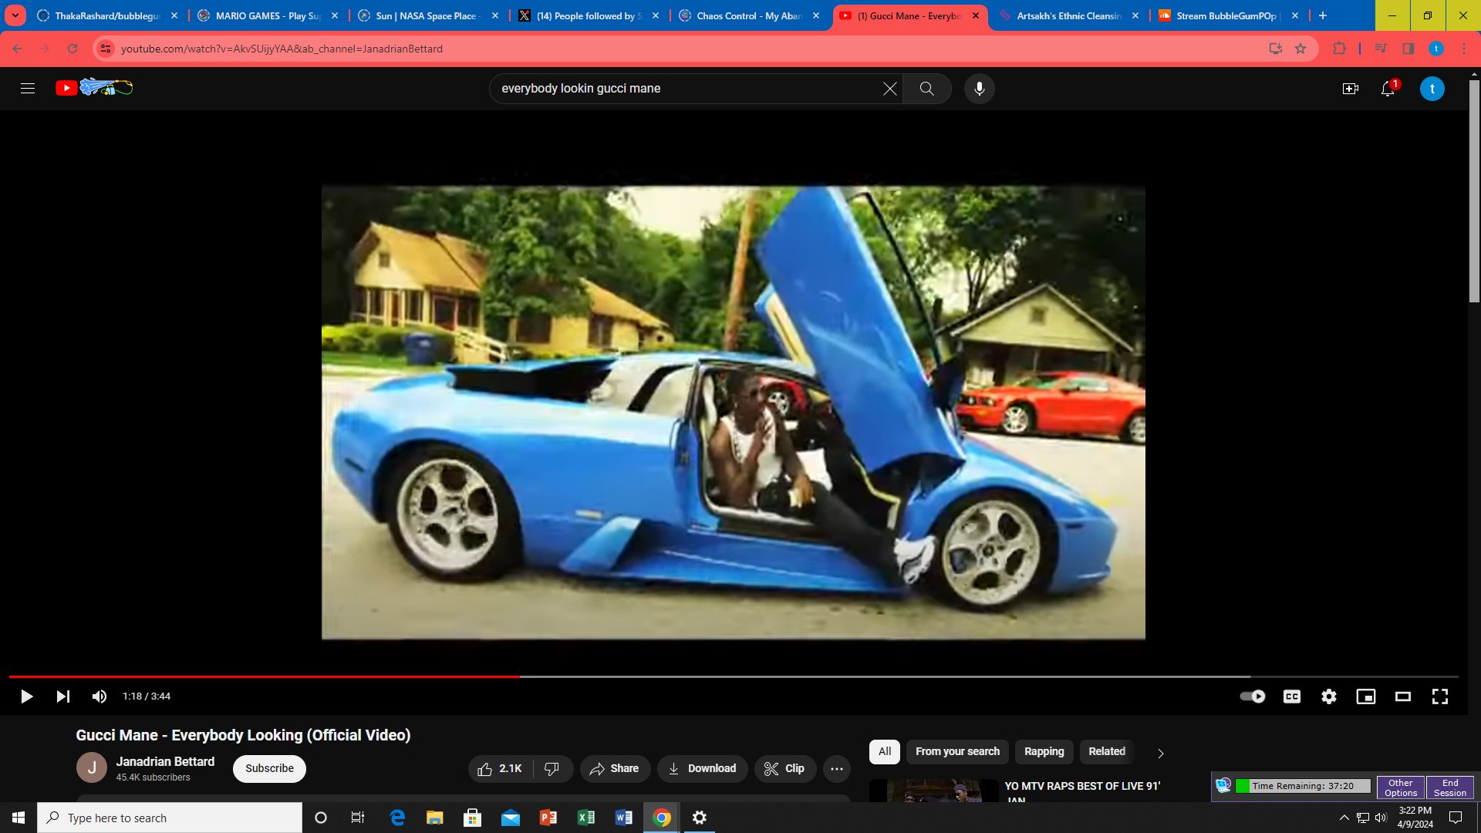Viewport: 1481px width, 833px height.
Task: Clear the search box text
Action: pos(889,89)
